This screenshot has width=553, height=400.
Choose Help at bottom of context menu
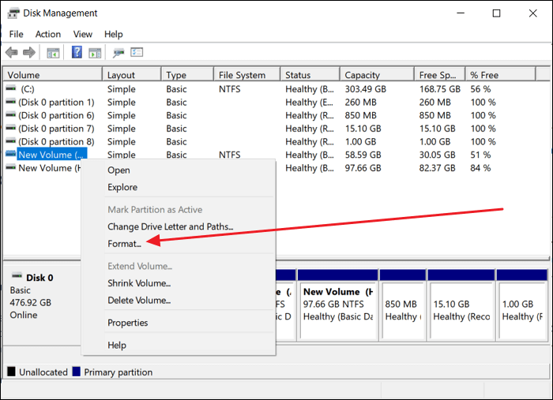(179, 345)
